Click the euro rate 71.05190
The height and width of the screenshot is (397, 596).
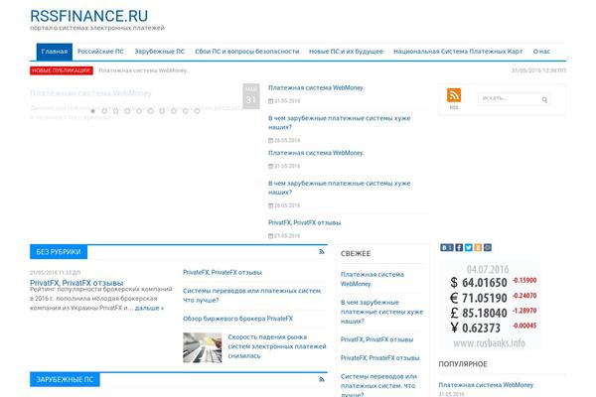[485, 298]
